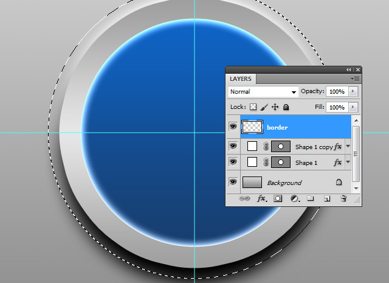Click fx icon on Shape 1 layer
Viewport: 389px width, 283px height.
coord(338,162)
